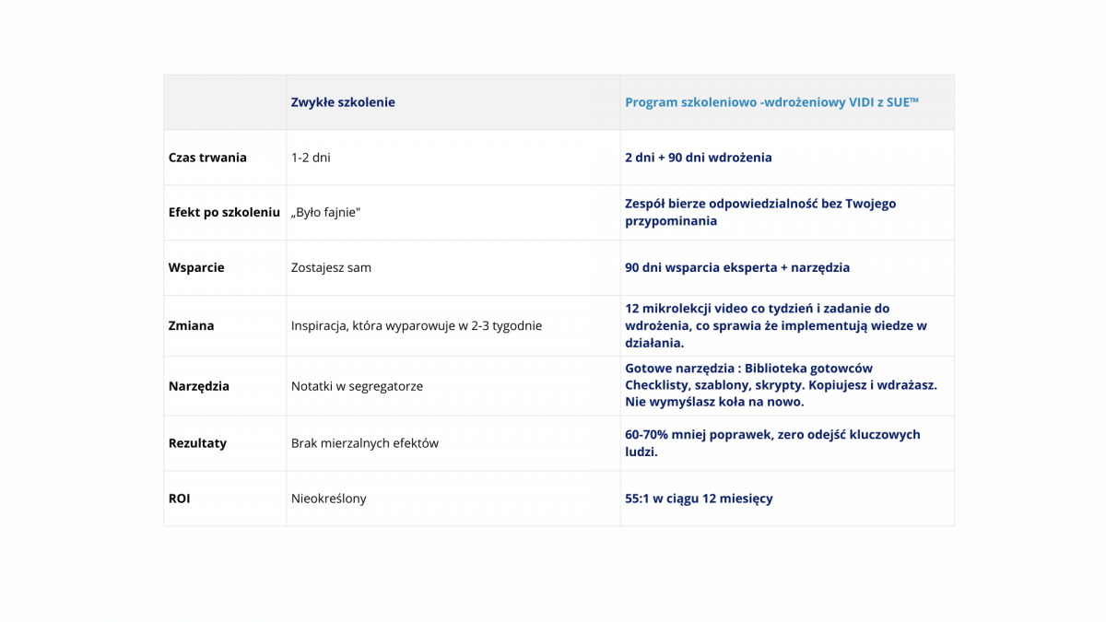This screenshot has width=1106, height=622.
Task: Click 'Inspiracja, która wyparowuje w 2-3 tygodnie'
Action: (x=416, y=325)
